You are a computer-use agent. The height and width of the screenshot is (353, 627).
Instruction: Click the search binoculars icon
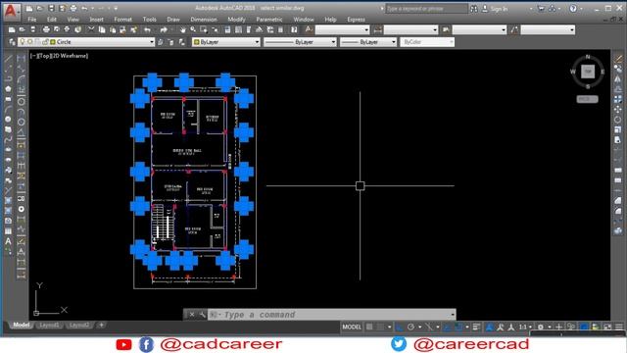(474, 9)
